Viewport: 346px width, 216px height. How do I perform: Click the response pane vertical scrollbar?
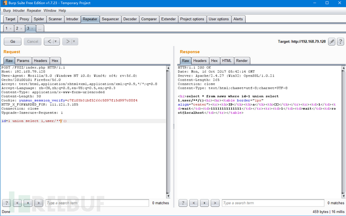(x=343, y=132)
